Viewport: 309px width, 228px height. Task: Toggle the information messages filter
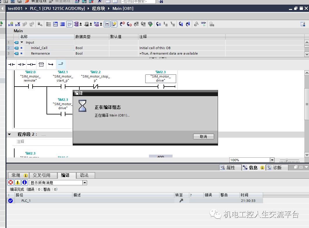[x=25, y=182]
